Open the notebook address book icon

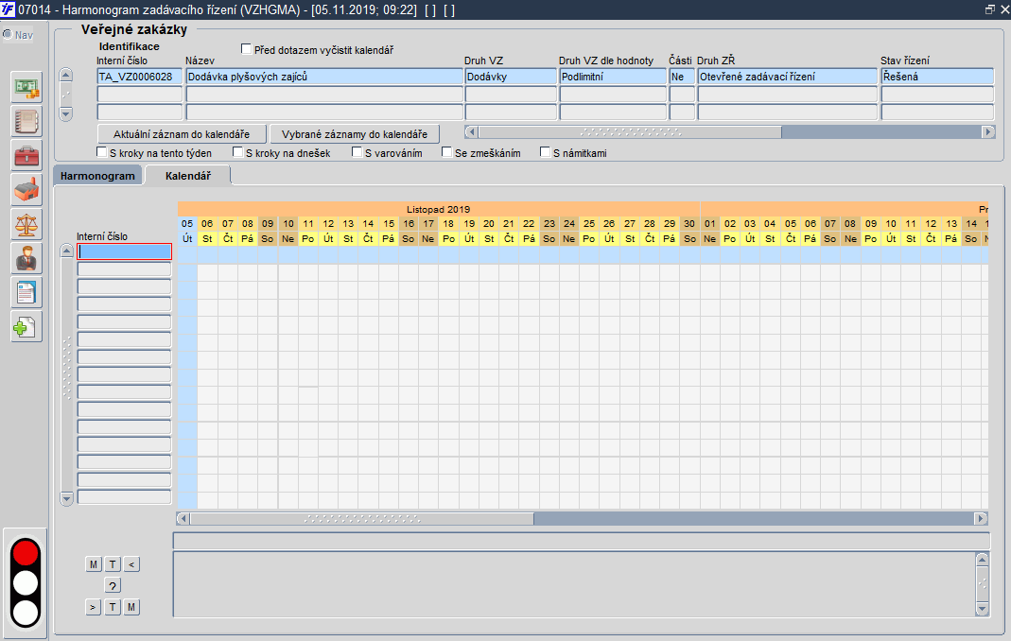point(26,122)
